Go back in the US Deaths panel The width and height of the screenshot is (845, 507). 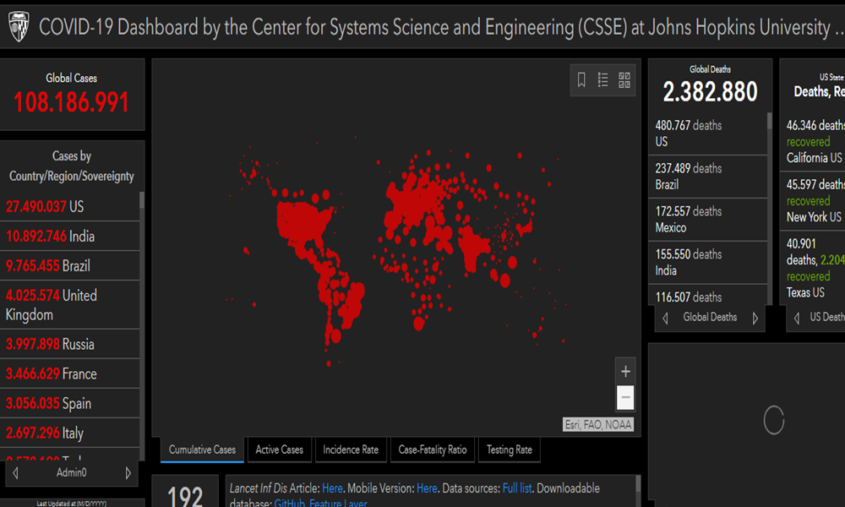(795, 318)
